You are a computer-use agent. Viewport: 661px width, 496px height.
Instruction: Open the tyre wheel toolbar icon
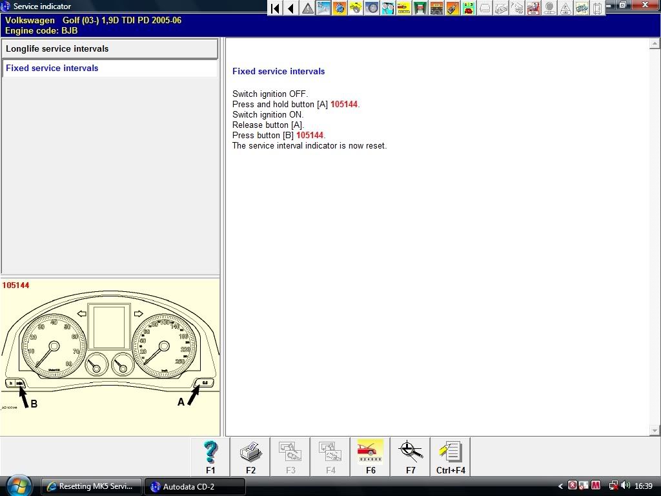pos(371,8)
